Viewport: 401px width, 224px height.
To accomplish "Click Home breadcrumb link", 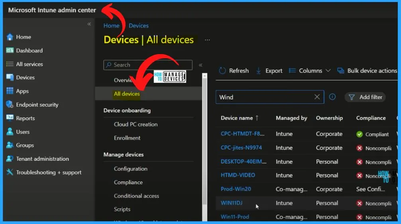I will pyautogui.click(x=111, y=25).
